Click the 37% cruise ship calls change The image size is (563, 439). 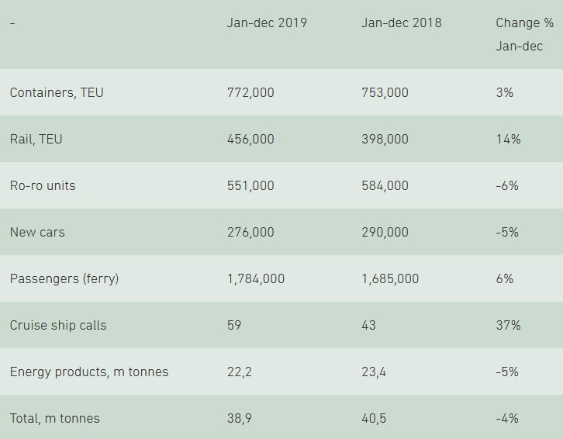click(x=508, y=325)
